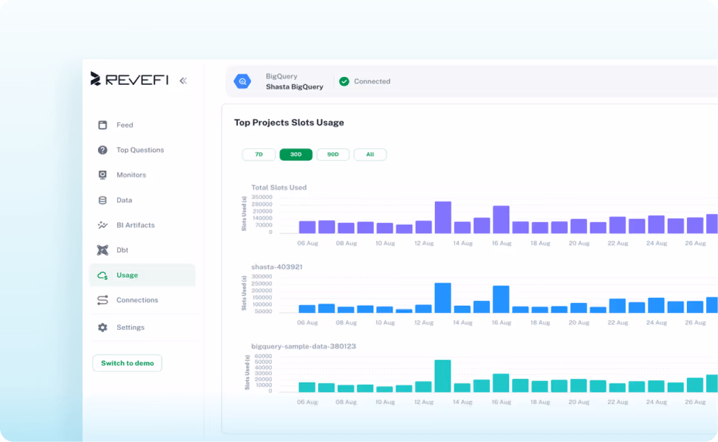
Task: Click the Revefi logo
Action: click(x=130, y=79)
